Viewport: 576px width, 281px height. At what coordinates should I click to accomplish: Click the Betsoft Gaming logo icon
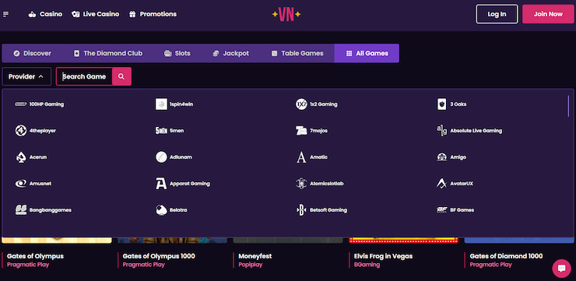pos(301,210)
